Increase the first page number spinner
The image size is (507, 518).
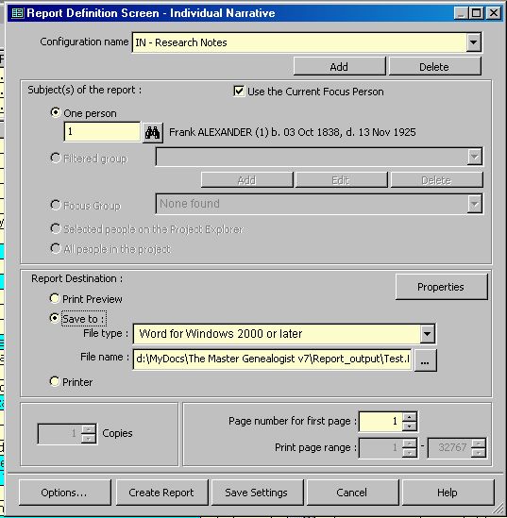point(410,417)
